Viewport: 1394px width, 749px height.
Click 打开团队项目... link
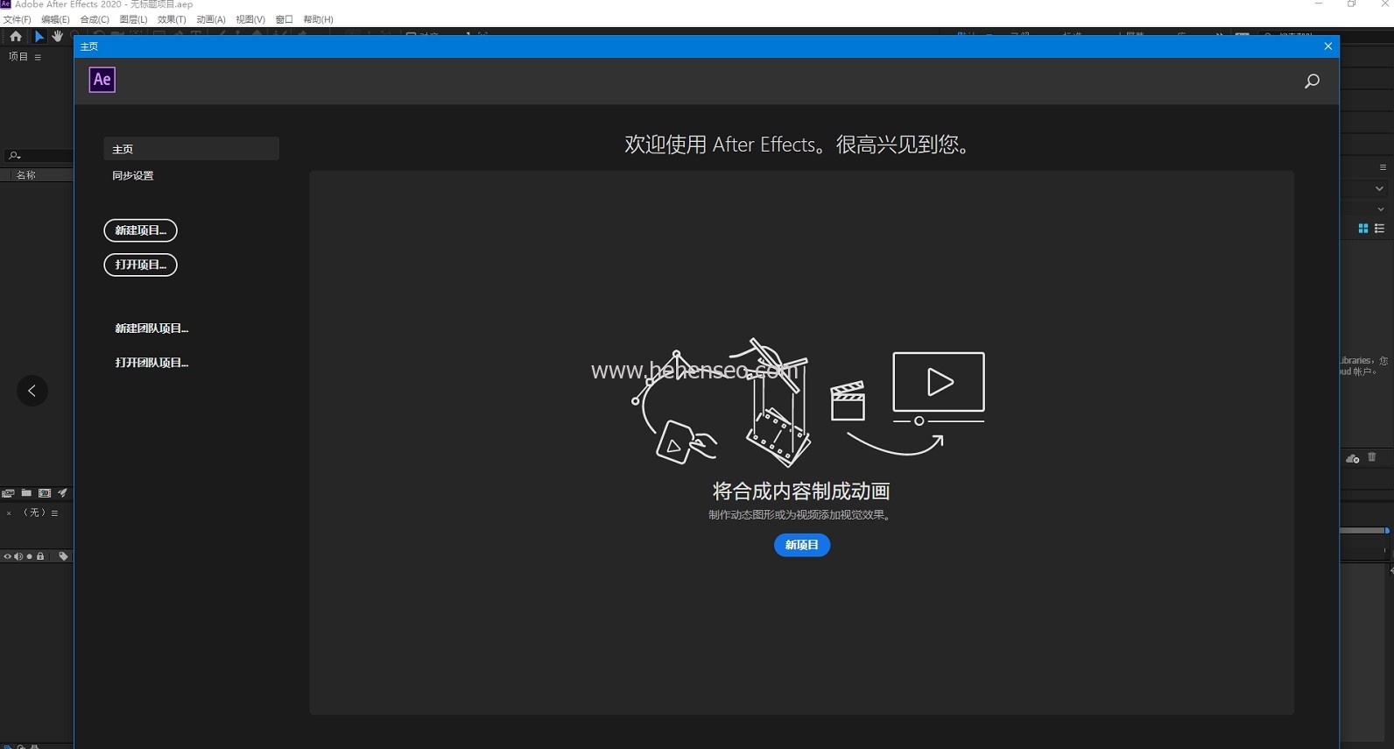tap(151, 363)
